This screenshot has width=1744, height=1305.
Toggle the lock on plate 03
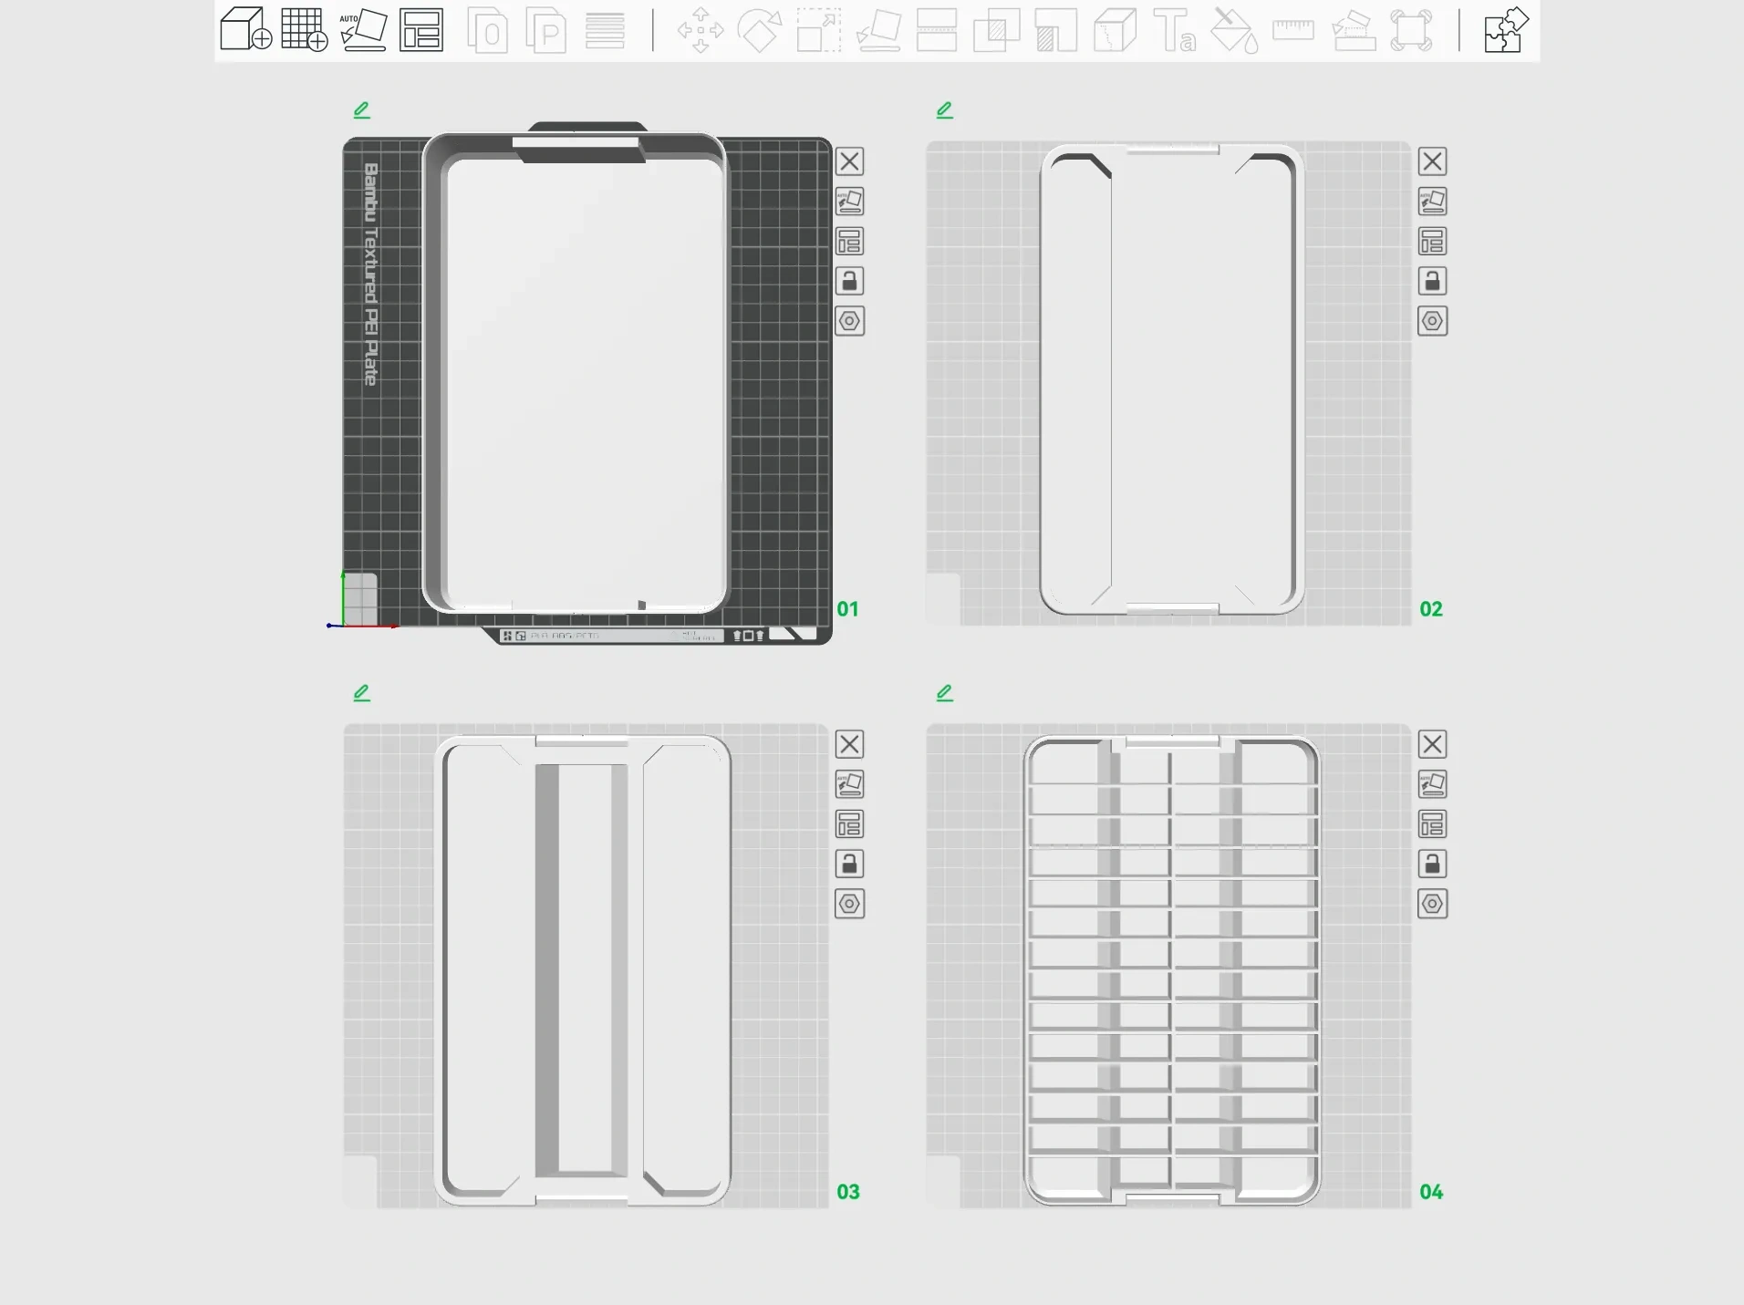click(x=849, y=864)
